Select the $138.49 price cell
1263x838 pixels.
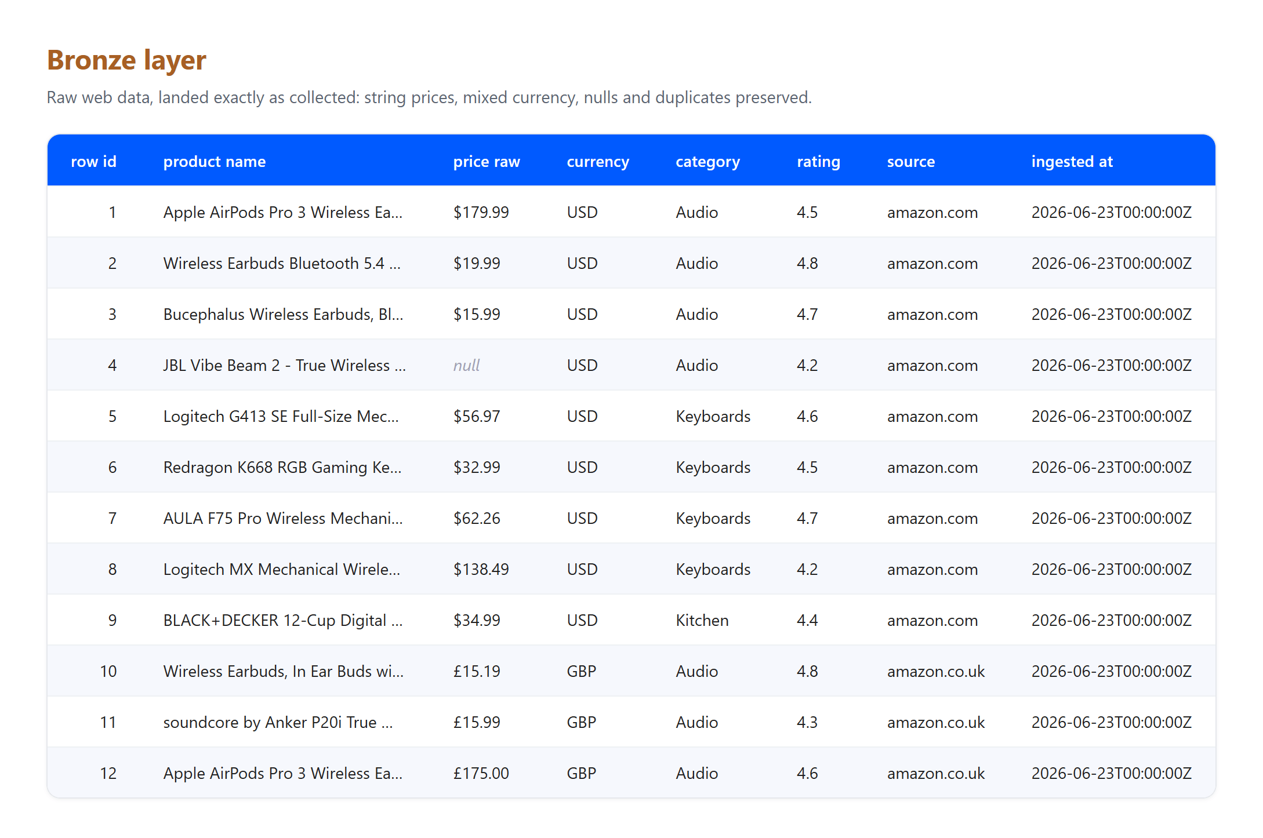tap(481, 569)
